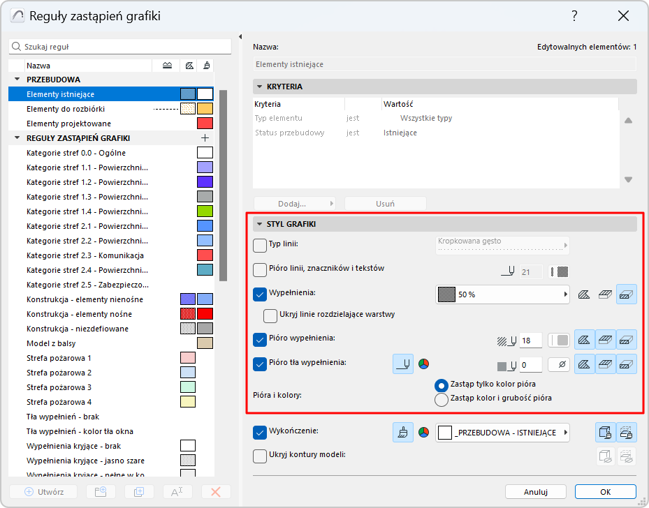649x508 pixels.
Task: Move criterion up with arrow button
Action: (628, 120)
